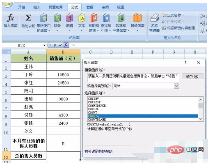The width and height of the screenshot is (208, 163).
Task: Select COUNTA in the function list
Action: tap(143, 116)
